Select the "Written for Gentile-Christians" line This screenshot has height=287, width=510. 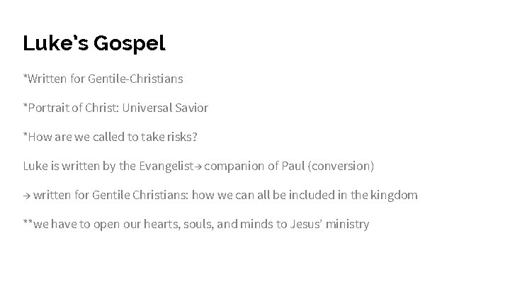(103, 79)
